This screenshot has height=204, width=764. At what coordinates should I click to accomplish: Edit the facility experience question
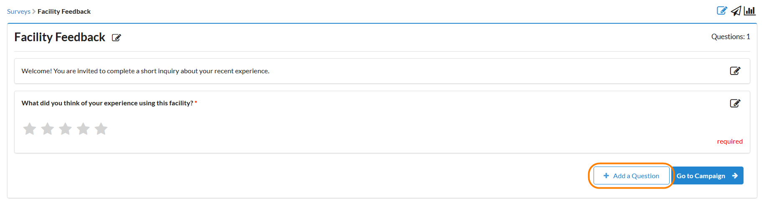735,103
